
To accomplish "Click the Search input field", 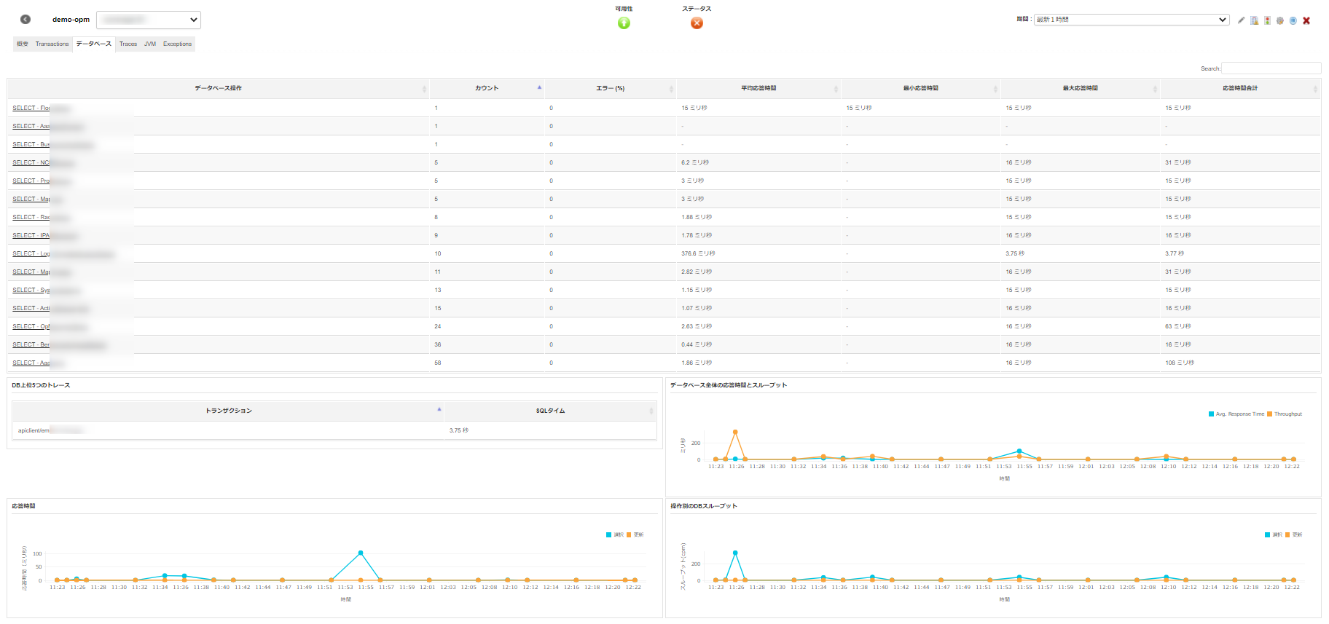I will pyautogui.click(x=1271, y=68).
